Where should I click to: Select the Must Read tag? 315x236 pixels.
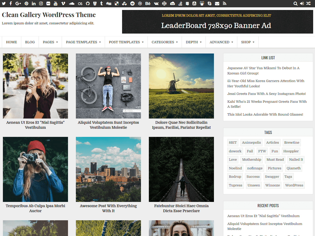(275, 159)
